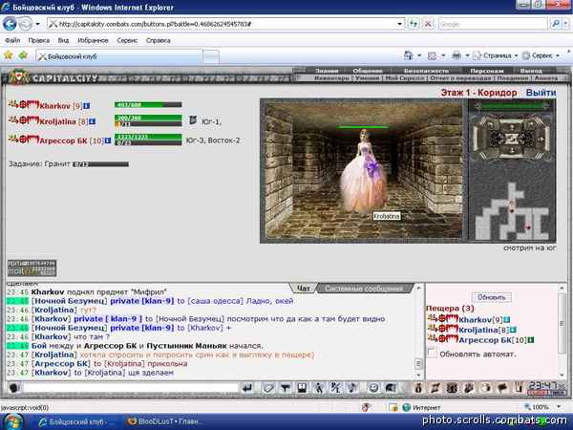Click the clear chat eraser icon
This screenshot has width=573, height=430.
tap(268, 388)
